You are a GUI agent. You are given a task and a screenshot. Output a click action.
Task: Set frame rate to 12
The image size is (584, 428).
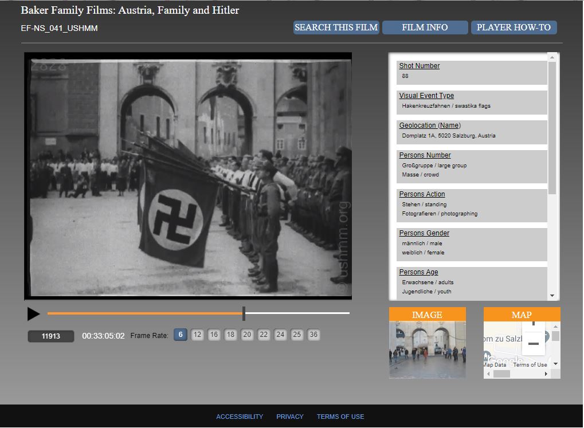[197, 335]
